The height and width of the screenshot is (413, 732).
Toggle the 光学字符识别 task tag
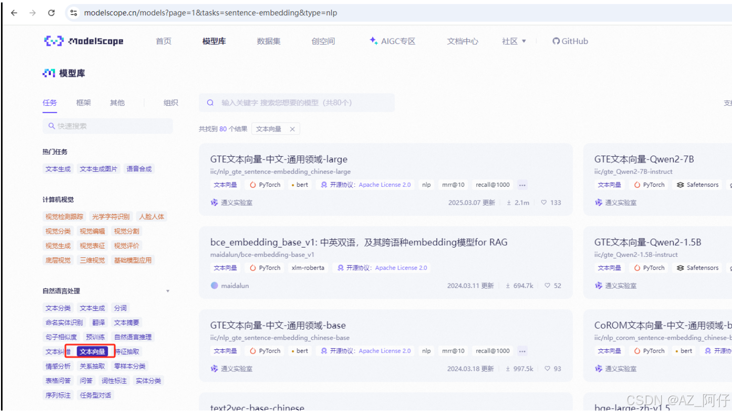click(111, 217)
